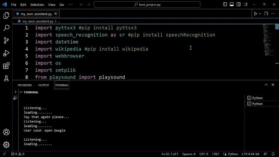Click my_own_assistent.py in the breadcrumb
The height and width of the screenshot is (157, 279).
38,21
